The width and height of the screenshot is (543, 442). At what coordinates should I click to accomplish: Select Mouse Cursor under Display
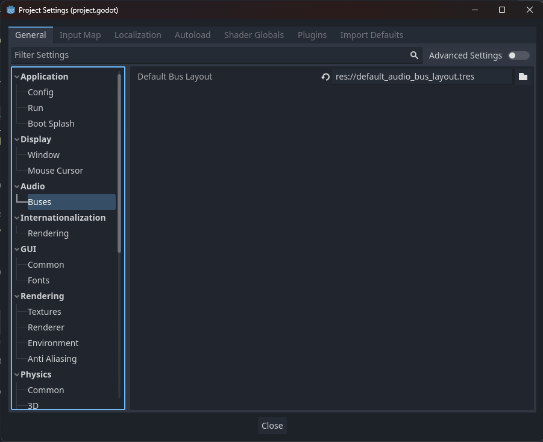tap(55, 170)
